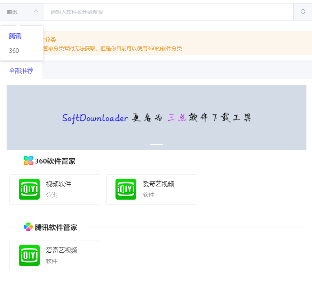Click the SoftDownloader rename banner
Screen dimensions: 312x285
[x=156, y=118]
